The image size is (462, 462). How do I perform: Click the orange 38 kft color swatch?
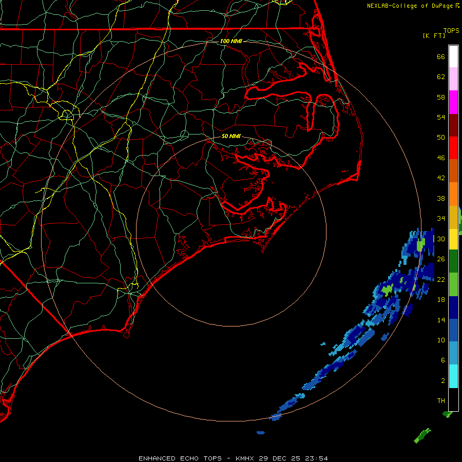point(453,194)
